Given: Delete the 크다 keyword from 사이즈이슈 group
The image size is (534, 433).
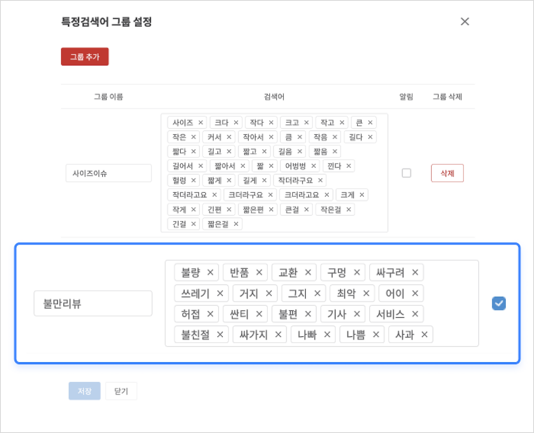Looking at the screenshot, I should click(x=236, y=122).
